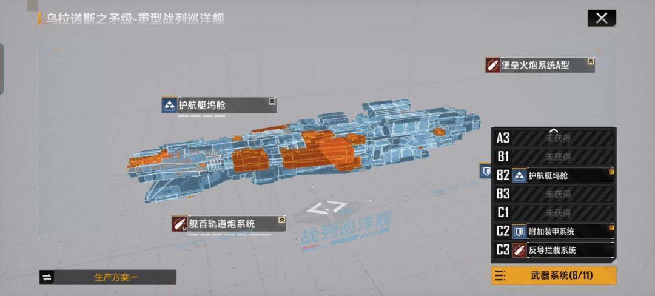Select the C3 反导拦截系统 slot row
The width and height of the screenshot is (655, 296).
[554, 251]
